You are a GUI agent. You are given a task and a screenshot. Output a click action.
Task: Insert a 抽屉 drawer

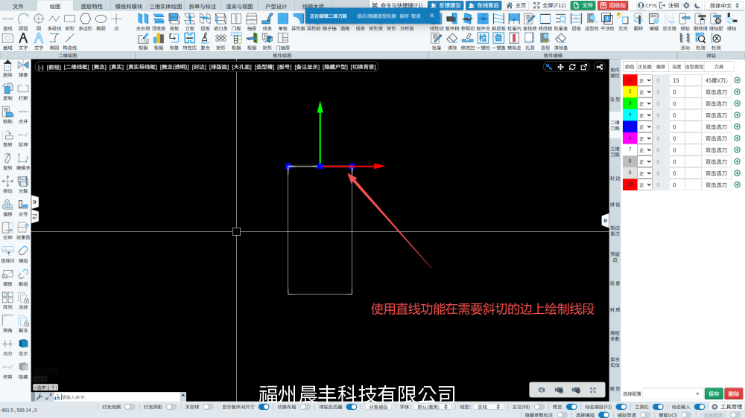[x=252, y=22]
